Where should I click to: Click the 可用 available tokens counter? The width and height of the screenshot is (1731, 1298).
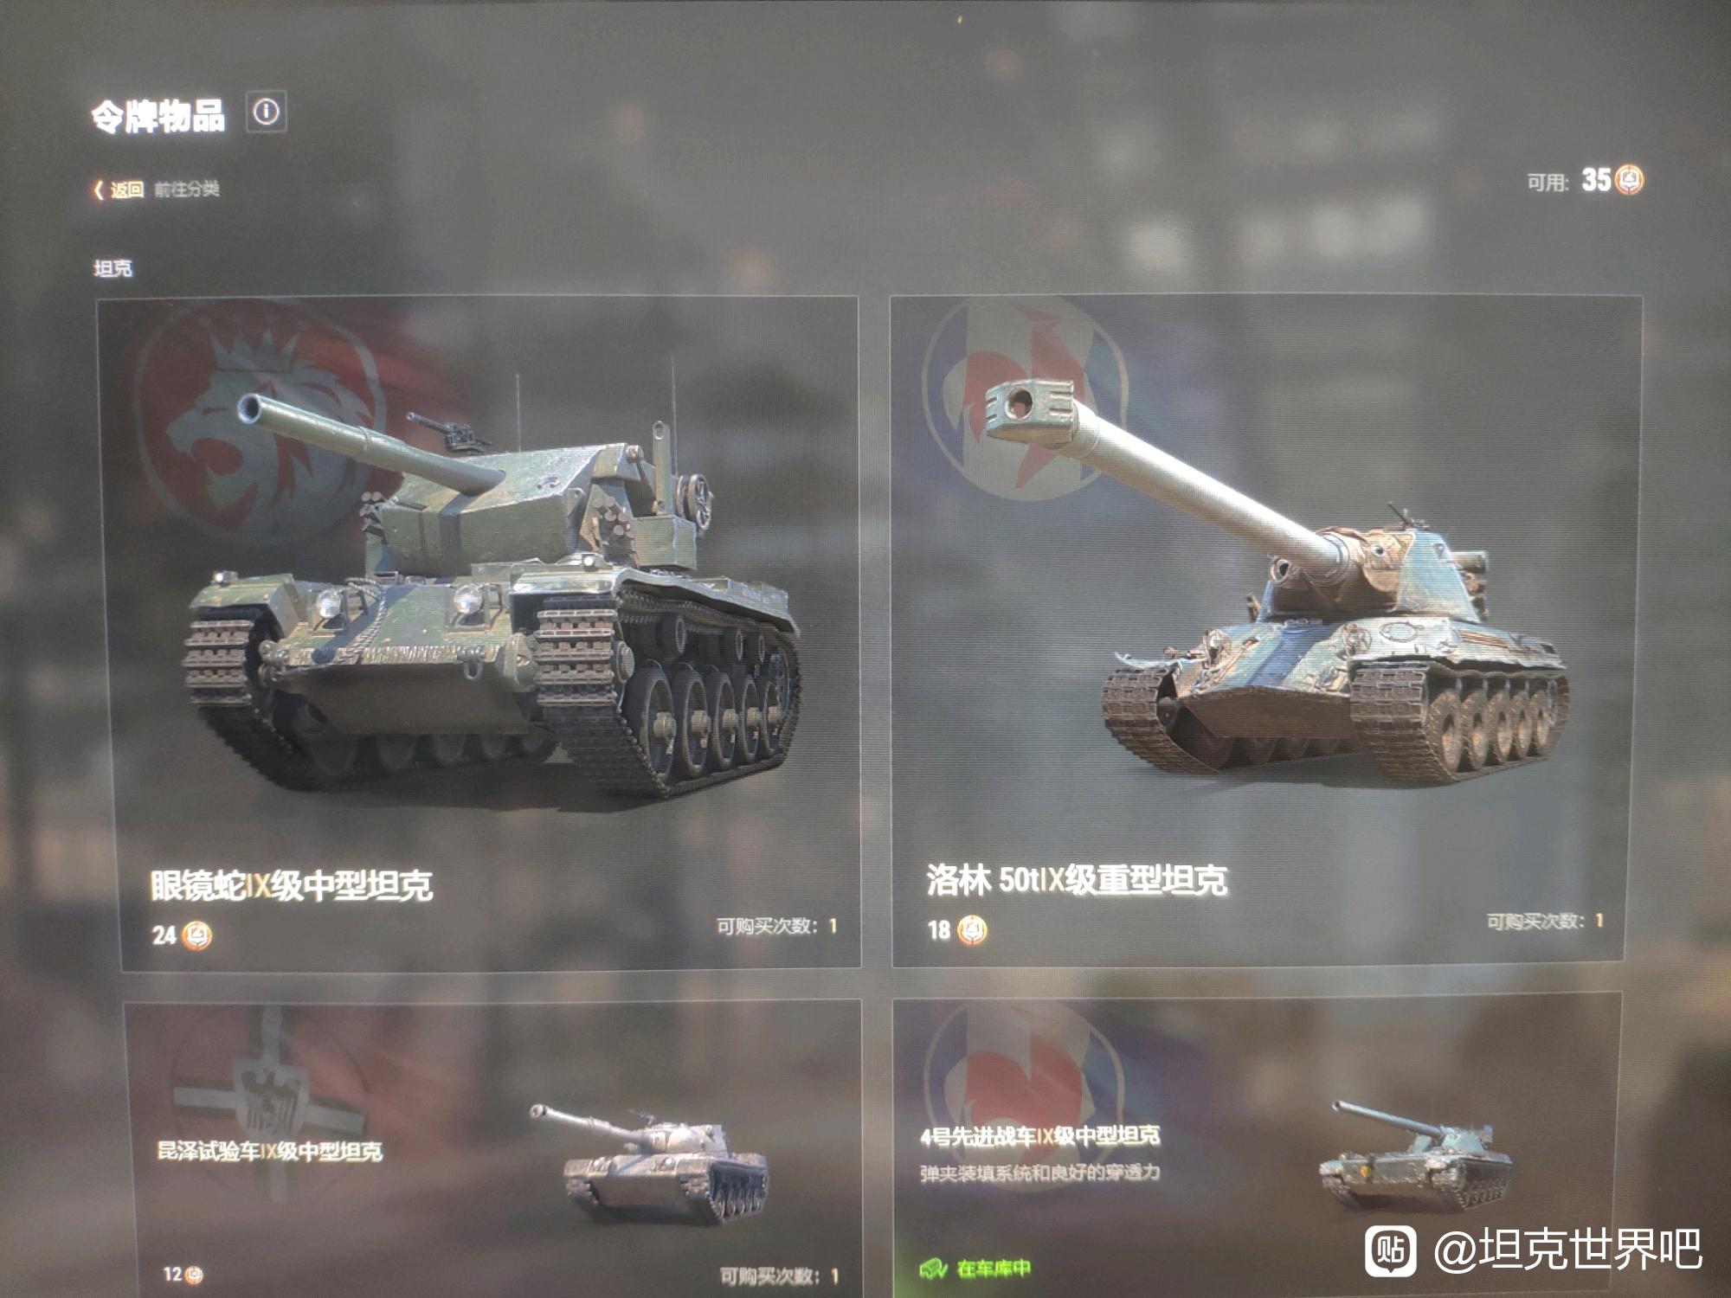point(1586,181)
